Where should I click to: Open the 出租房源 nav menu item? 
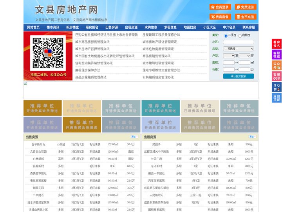tap(131, 27)
